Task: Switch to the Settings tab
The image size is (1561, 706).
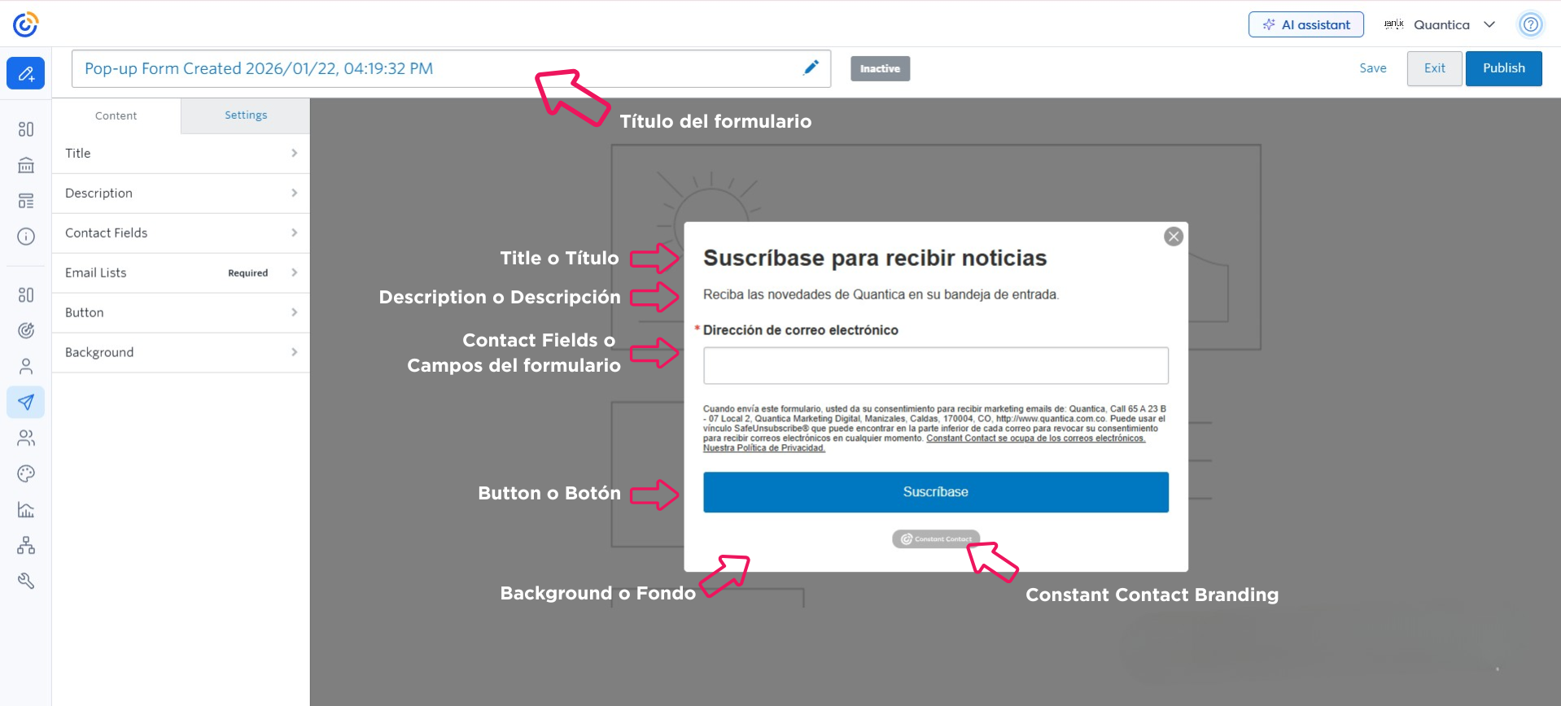Action: 246,115
